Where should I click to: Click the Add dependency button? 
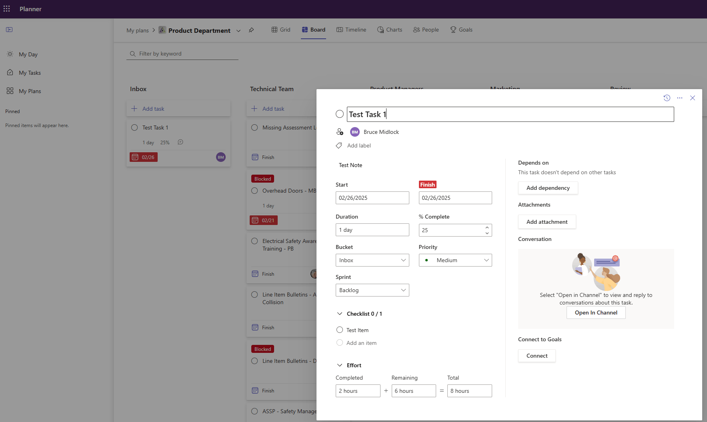click(548, 188)
